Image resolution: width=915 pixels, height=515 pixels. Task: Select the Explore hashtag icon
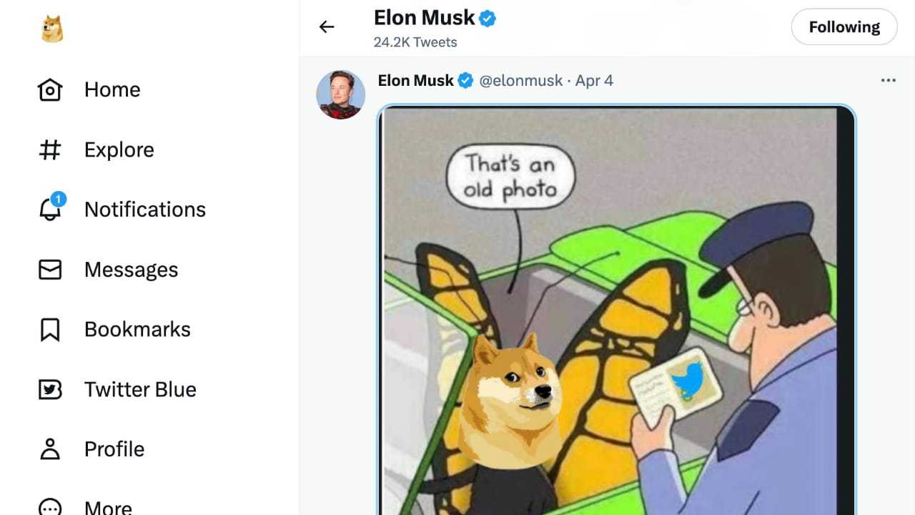tap(50, 149)
